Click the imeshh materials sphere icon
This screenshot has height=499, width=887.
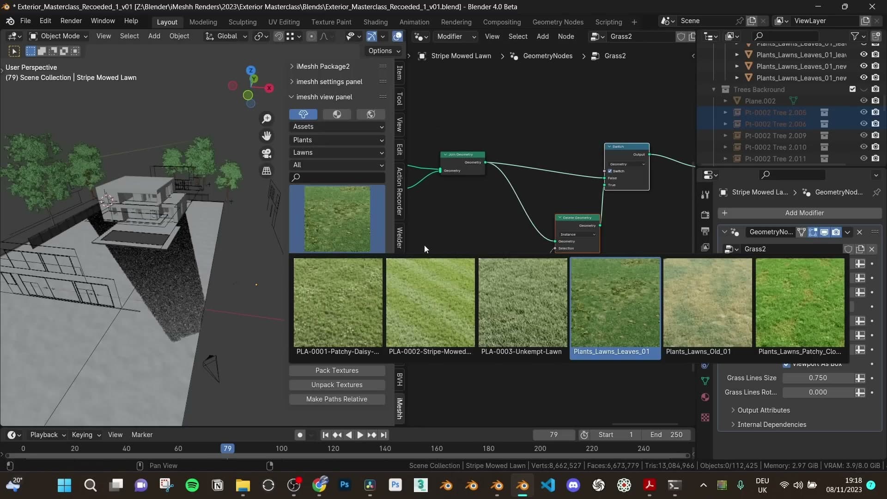337,114
